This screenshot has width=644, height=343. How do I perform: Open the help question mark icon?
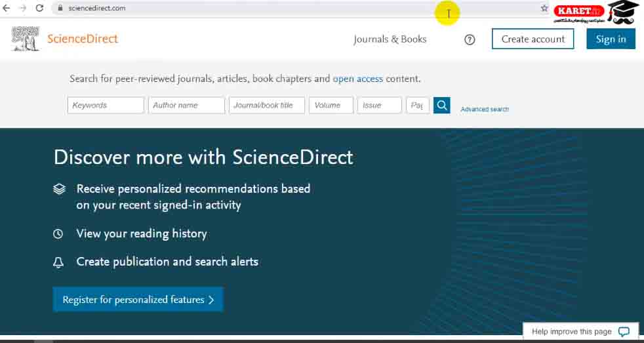470,39
